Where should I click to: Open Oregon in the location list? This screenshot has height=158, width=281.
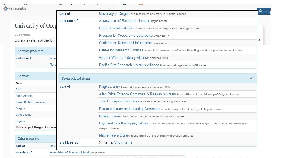click(x=20, y=108)
